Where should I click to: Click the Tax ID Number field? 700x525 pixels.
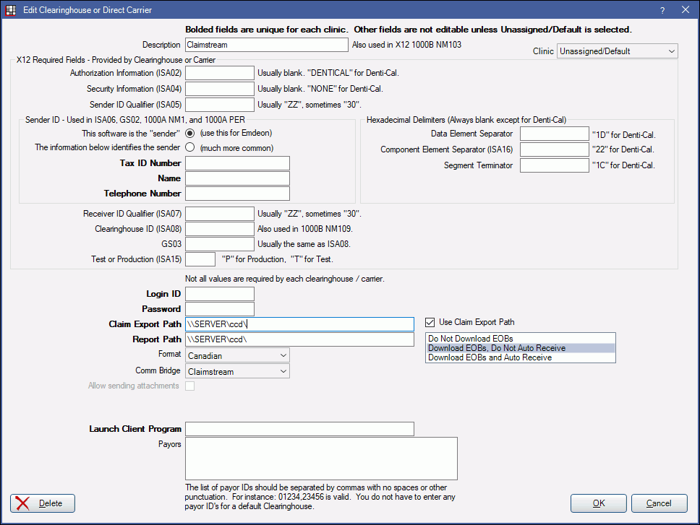(x=237, y=163)
